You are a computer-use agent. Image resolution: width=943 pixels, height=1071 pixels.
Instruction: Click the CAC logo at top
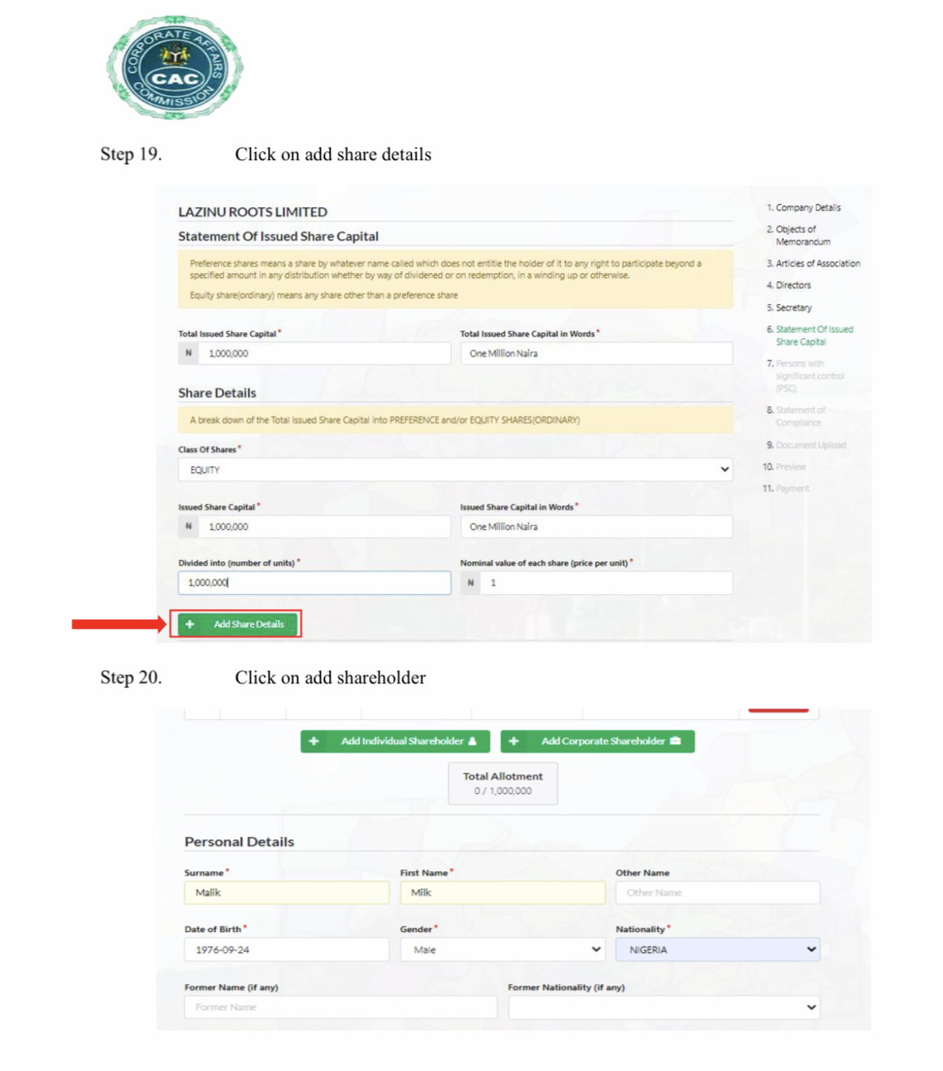coord(175,67)
